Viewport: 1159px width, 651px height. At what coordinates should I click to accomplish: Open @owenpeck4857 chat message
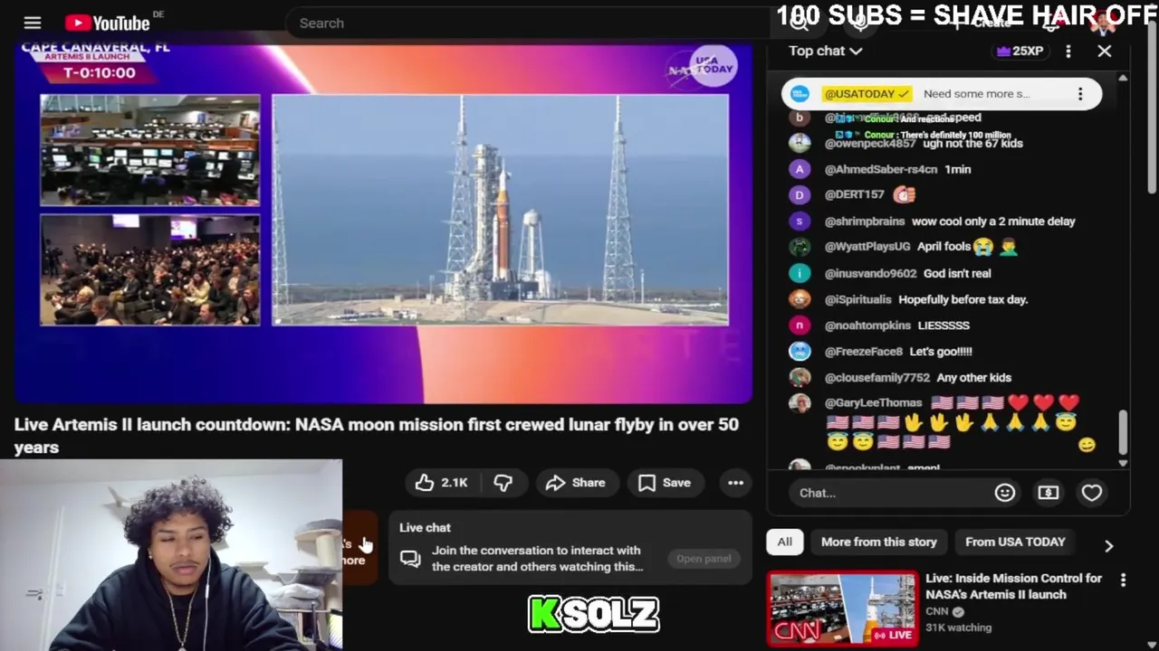(x=924, y=143)
